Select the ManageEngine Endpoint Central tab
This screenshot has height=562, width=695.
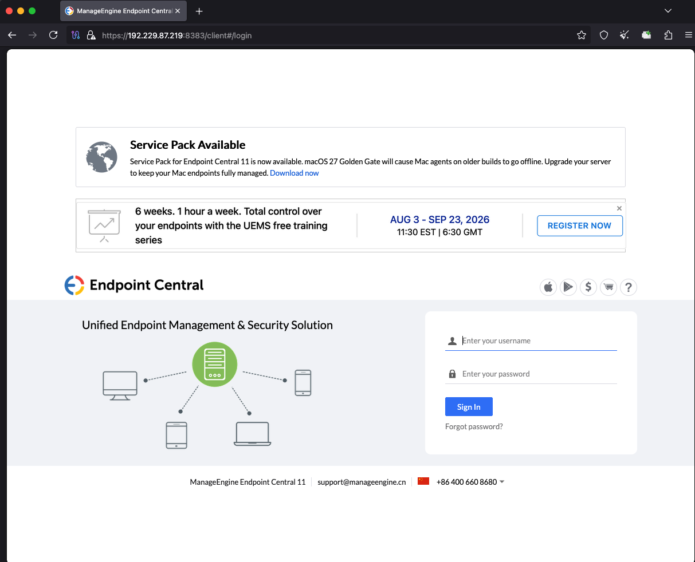(123, 11)
